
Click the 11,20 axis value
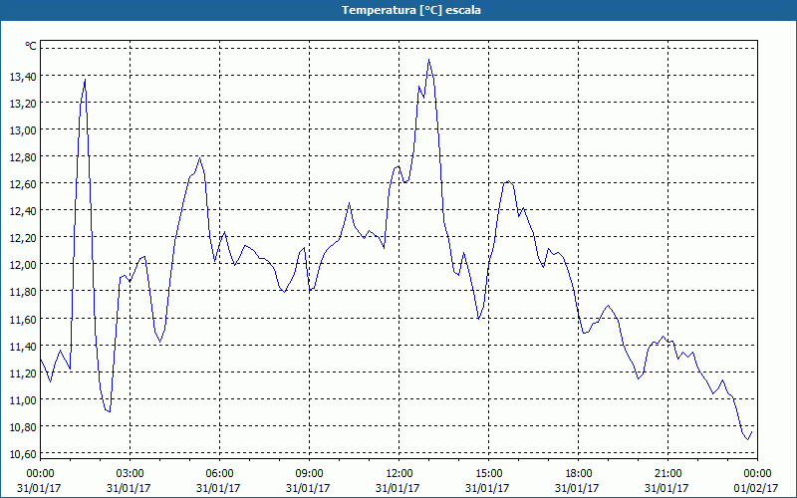[x=23, y=373]
